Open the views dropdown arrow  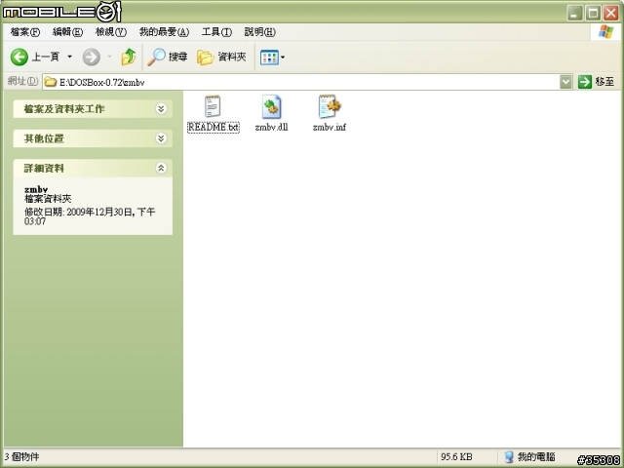click(x=283, y=58)
